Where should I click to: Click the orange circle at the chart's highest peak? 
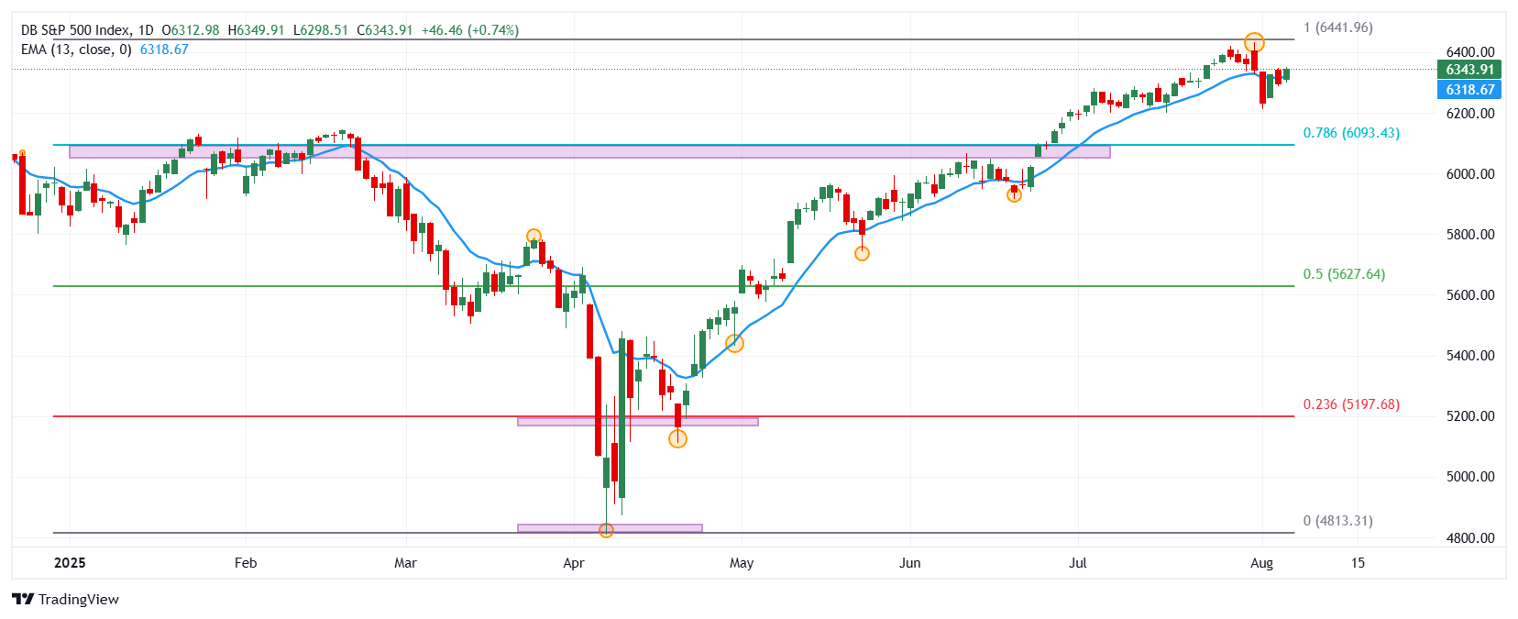pos(1254,42)
